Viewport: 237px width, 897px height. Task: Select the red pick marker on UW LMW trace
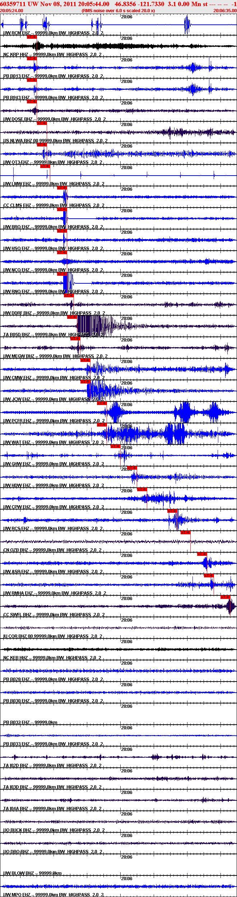pyautogui.click(x=45, y=166)
